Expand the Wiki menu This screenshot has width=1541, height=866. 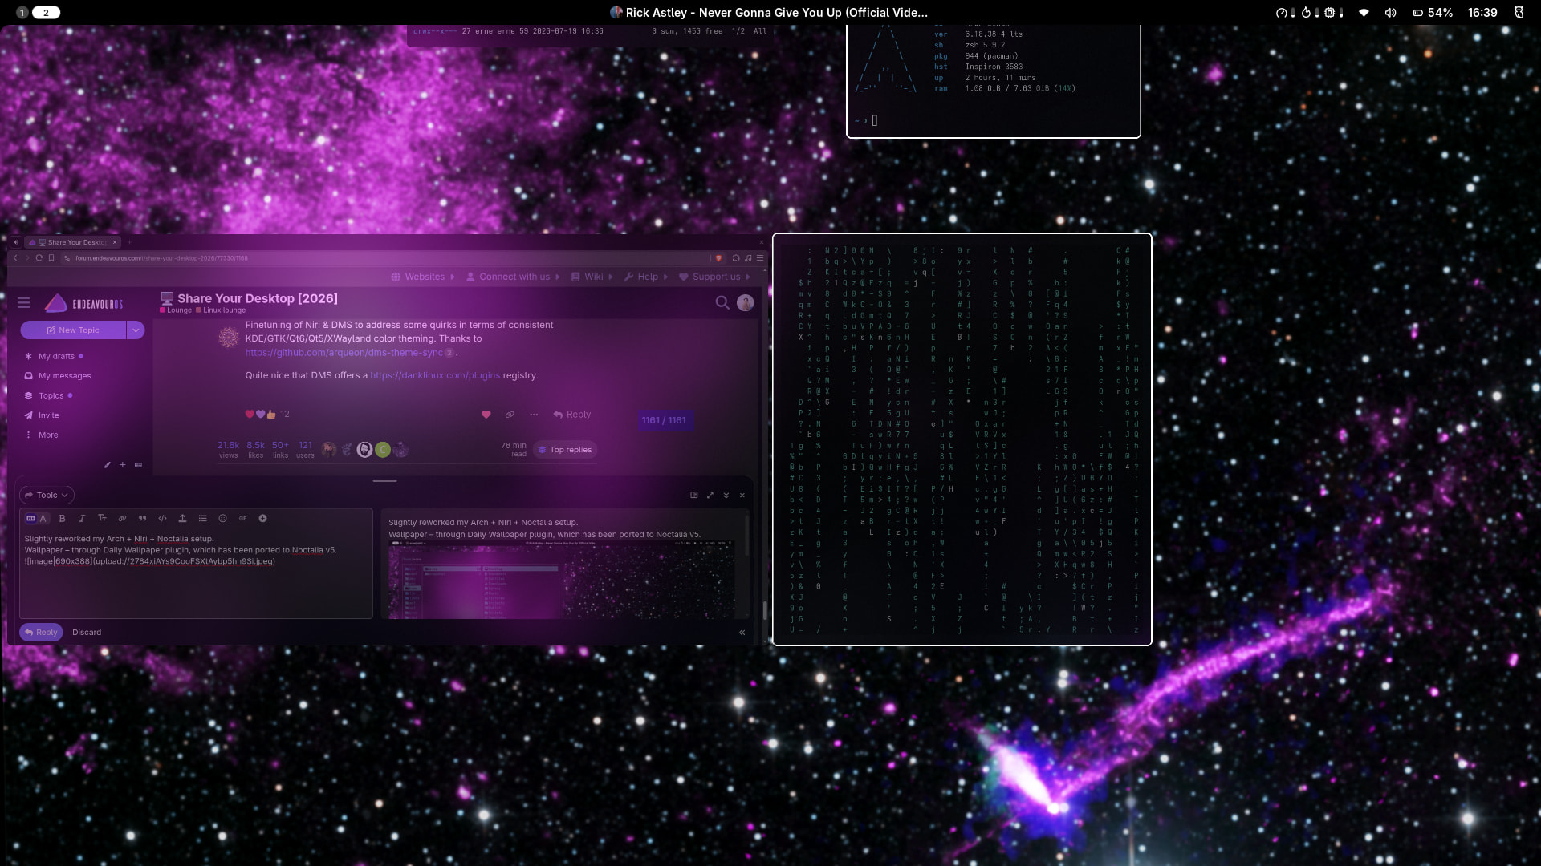click(592, 277)
